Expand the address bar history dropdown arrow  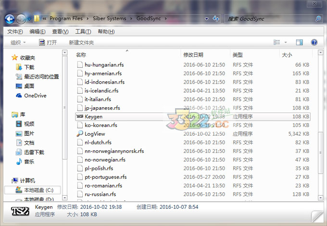pyautogui.click(x=206, y=19)
